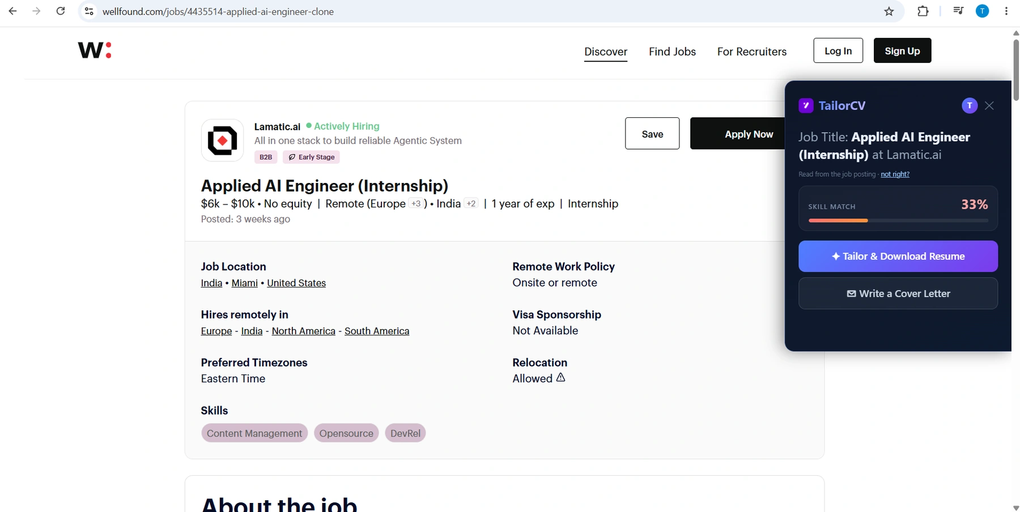Click the B2B tag

point(266,157)
